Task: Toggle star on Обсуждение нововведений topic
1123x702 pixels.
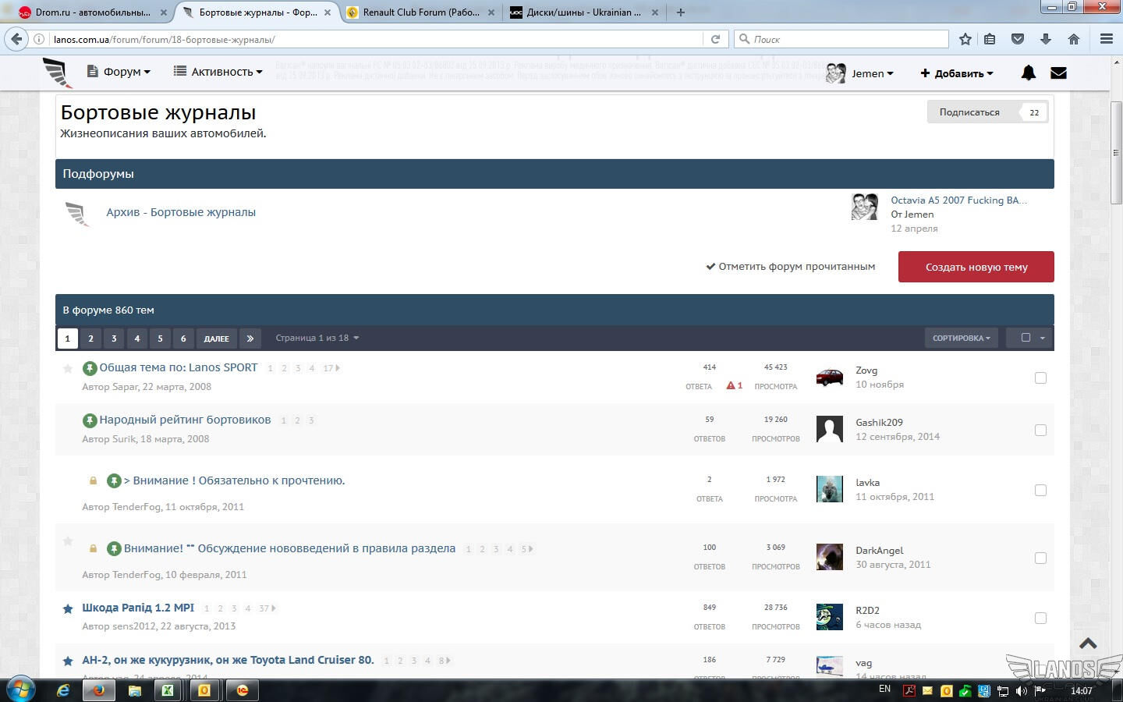Action: click(68, 541)
